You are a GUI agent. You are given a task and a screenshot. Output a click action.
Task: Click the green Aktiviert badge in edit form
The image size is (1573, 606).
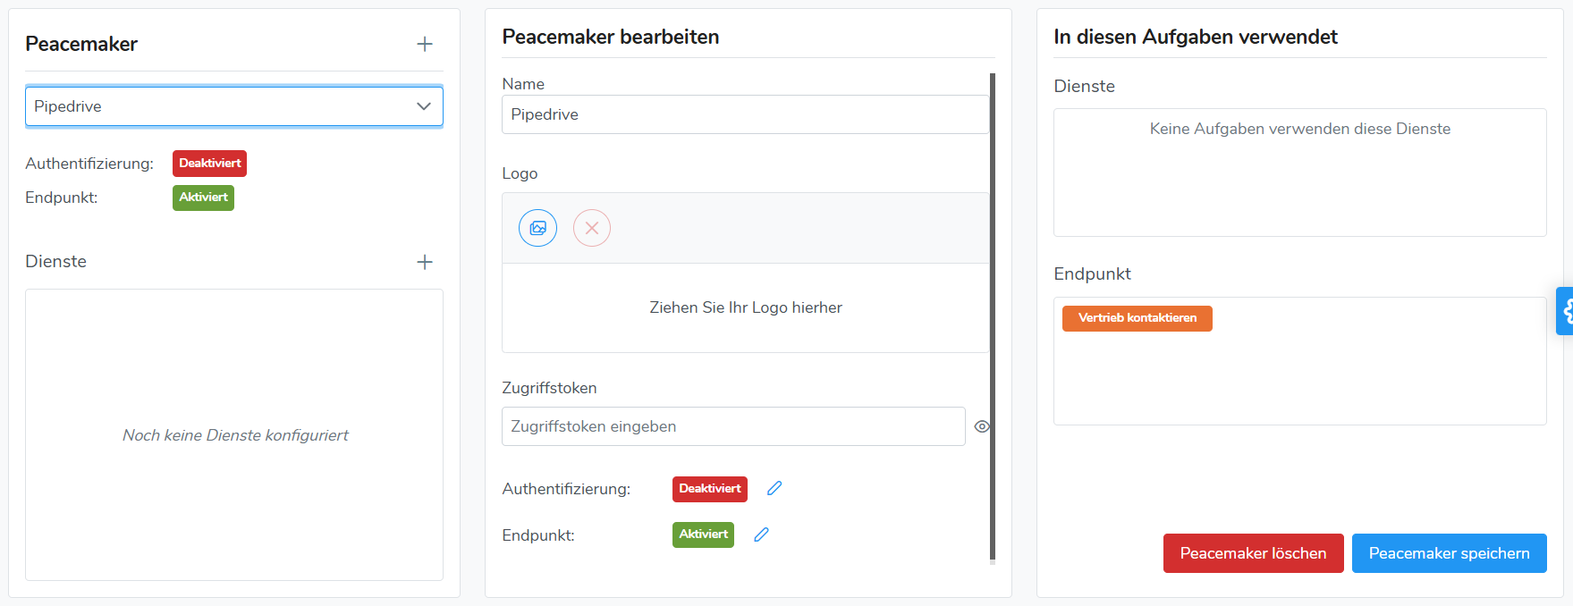point(703,534)
